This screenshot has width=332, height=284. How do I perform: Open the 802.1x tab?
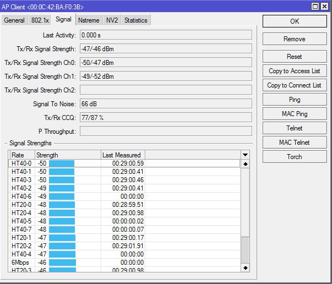coord(40,20)
